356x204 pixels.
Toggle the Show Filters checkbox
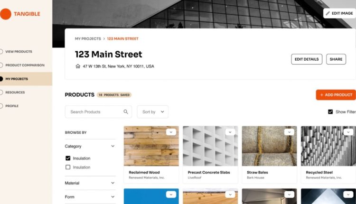tap(330, 112)
